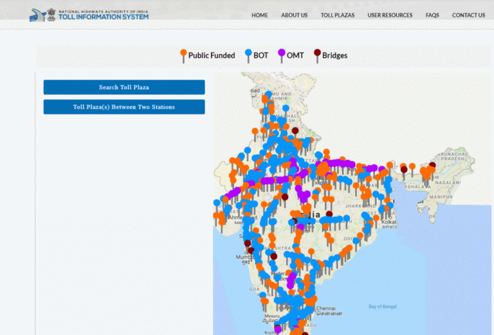Go to CONTACT US page
Image resolution: width=494 pixels, height=335 pixels.
pyautogui.click(x=468, y=15)
